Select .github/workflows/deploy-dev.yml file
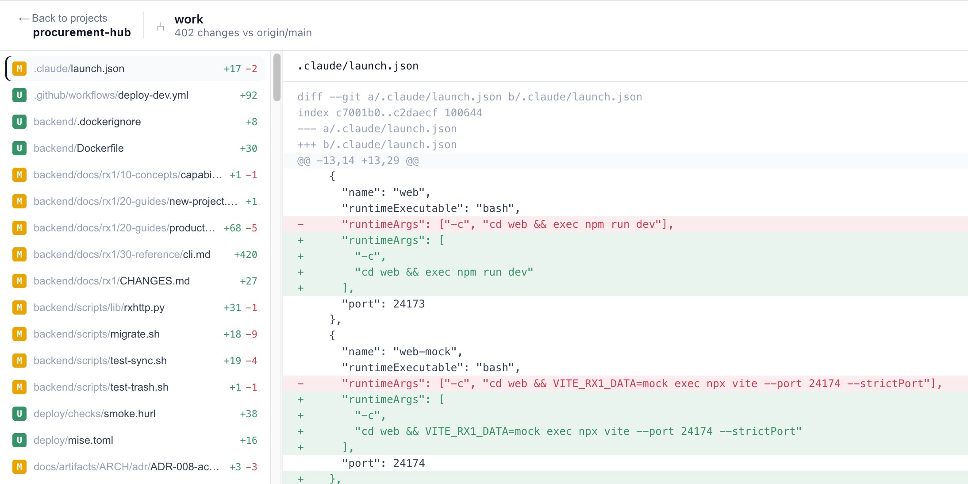This screenshot has height=484, width=968. (x=135, y=95)
